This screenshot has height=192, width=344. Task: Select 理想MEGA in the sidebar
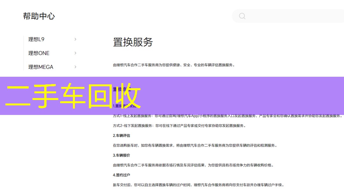[41, 67]
